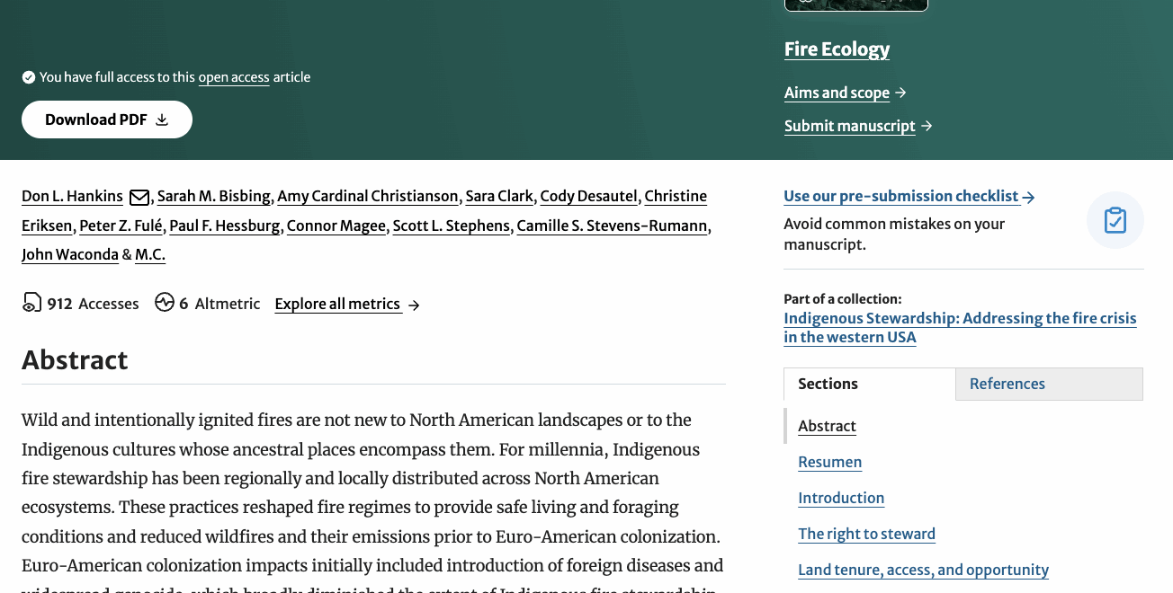Screen dimensions: 1173x593
Task: Click the email envelope icon beside Don L. Hankins
Action: click(x=139, y=197)
